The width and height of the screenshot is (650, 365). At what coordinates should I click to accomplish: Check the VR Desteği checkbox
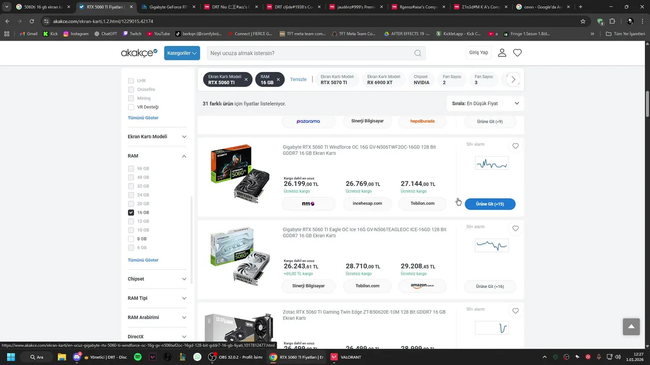pos(131,107)
